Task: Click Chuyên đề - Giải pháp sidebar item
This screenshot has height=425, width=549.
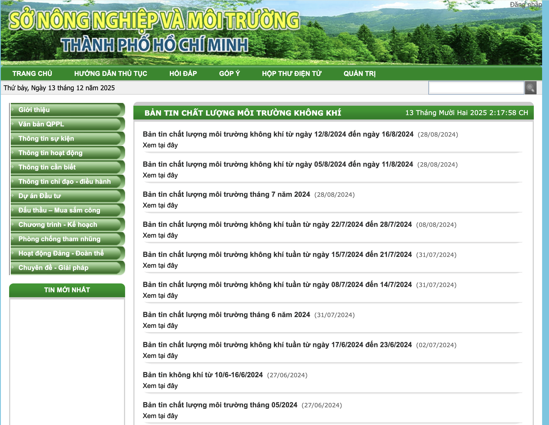Action: (x=53, y=268)
